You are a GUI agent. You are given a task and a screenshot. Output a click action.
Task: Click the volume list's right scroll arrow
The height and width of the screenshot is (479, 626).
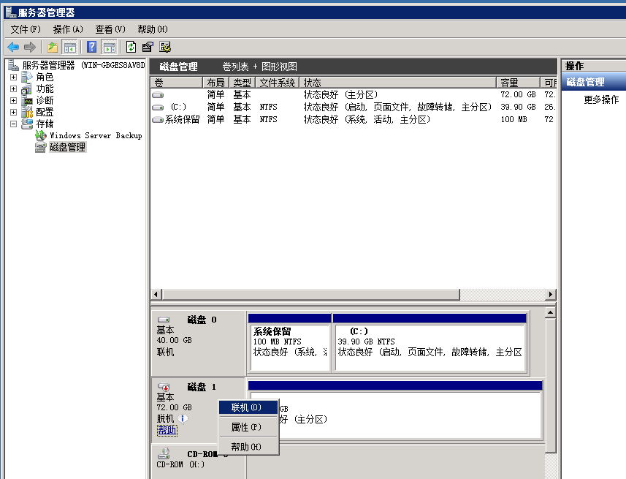click(x=551, y=295)
